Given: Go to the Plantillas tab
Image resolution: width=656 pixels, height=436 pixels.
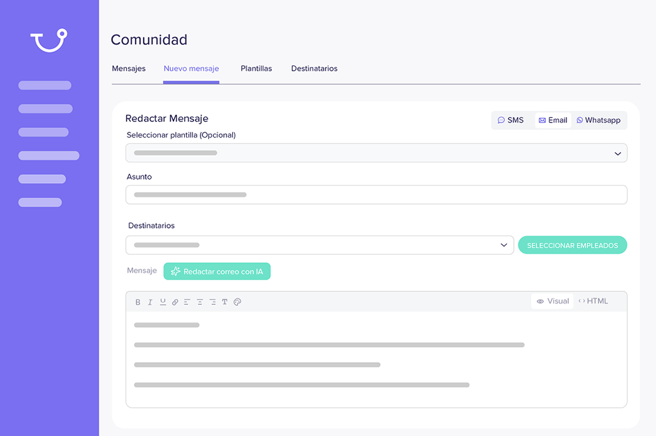Looking at the screenshot, I should [x=256, y=69].
